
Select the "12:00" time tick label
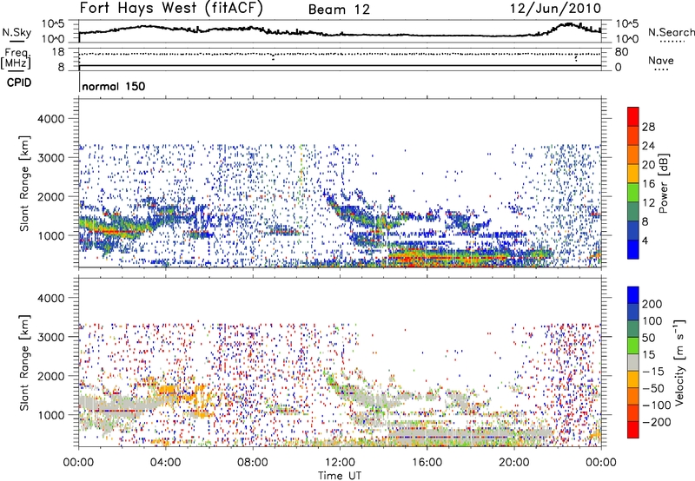(340, 463)
